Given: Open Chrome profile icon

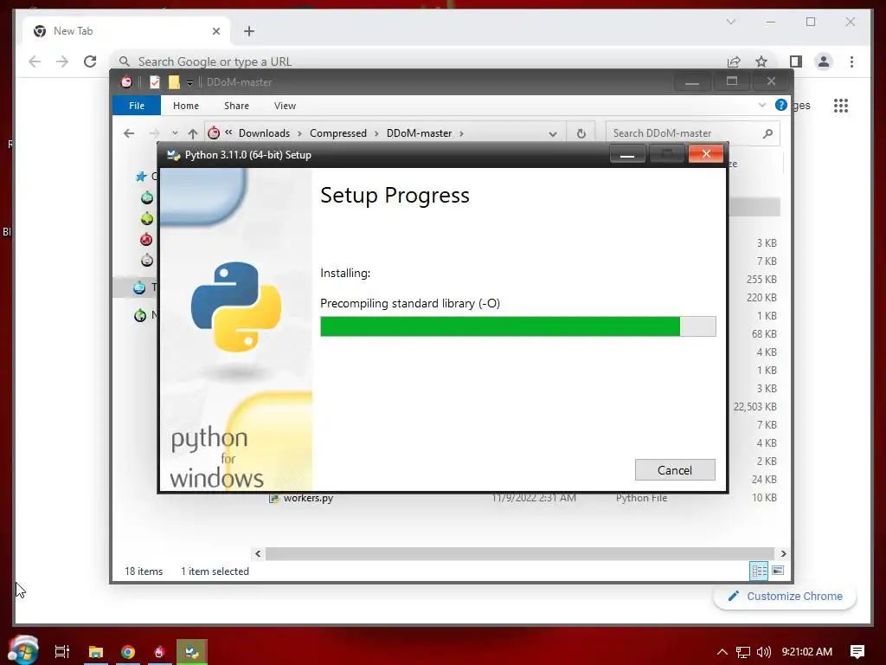Looking at the screenshot, I should (824, 61).
